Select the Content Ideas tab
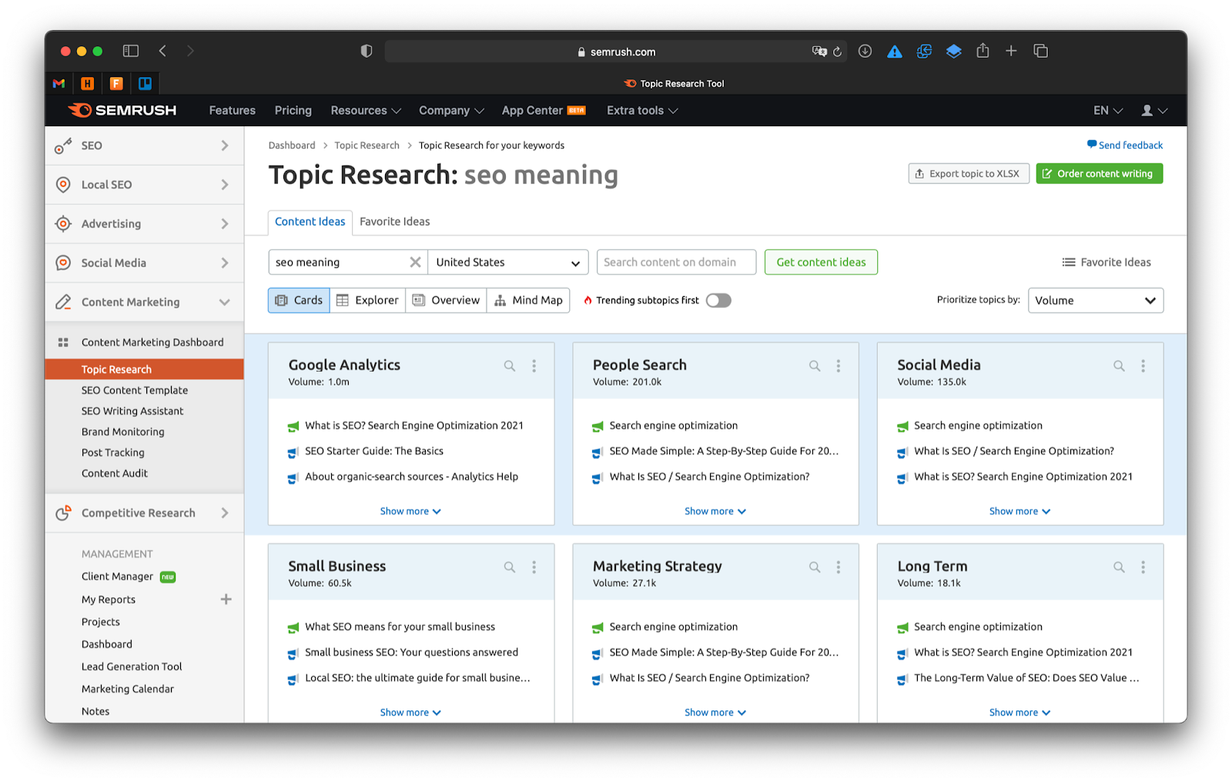The image size is (1232, 782). (310, 222)
